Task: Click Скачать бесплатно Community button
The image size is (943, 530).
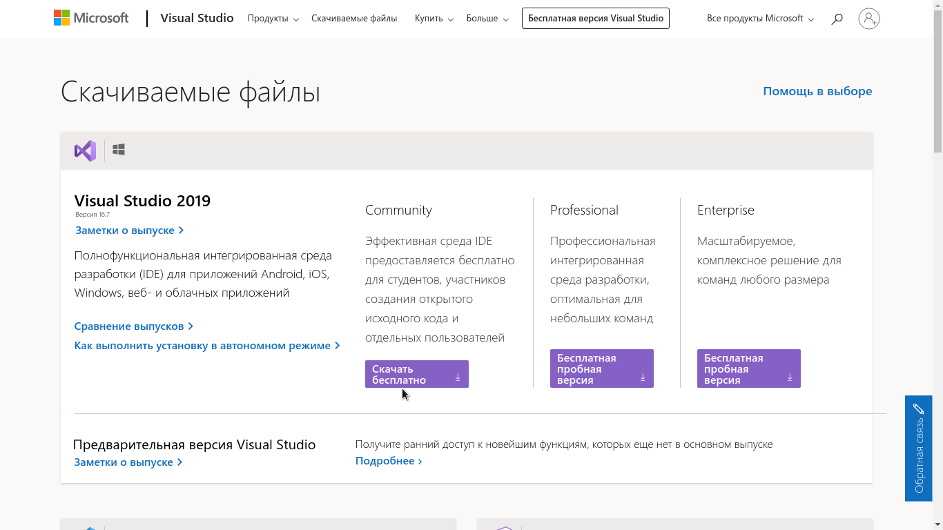Action: tap(417, 374)
